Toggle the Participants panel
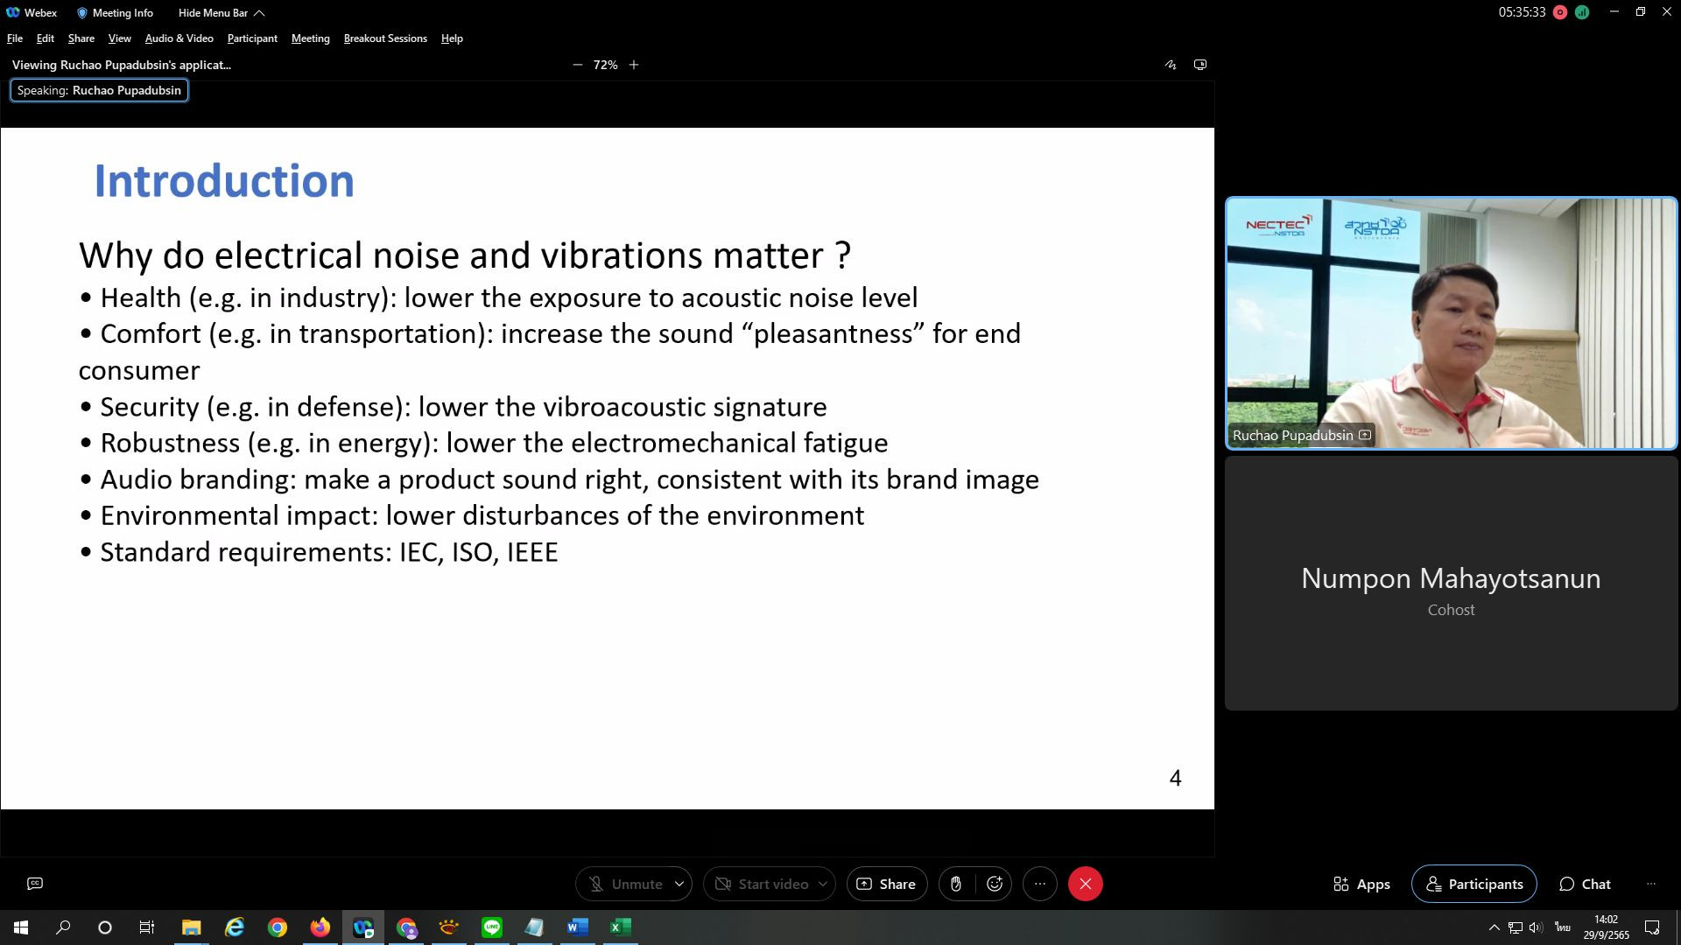 tap(1474, 884)
